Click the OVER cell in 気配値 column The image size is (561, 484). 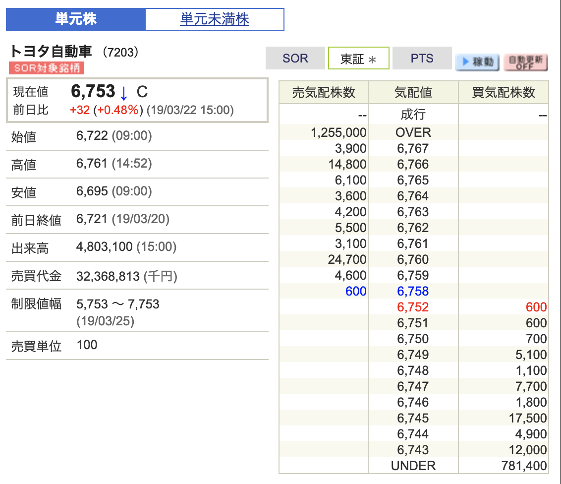(413, 132)
